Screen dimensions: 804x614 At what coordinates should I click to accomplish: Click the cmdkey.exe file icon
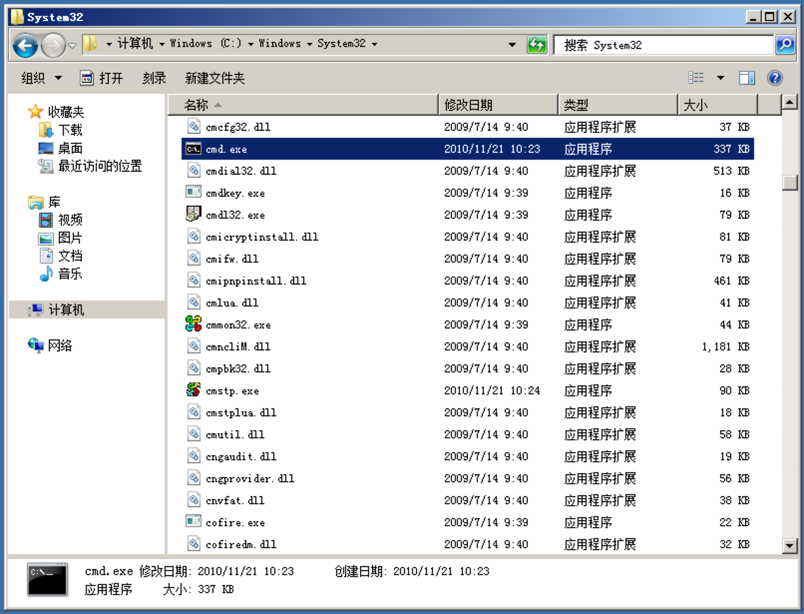194,192
